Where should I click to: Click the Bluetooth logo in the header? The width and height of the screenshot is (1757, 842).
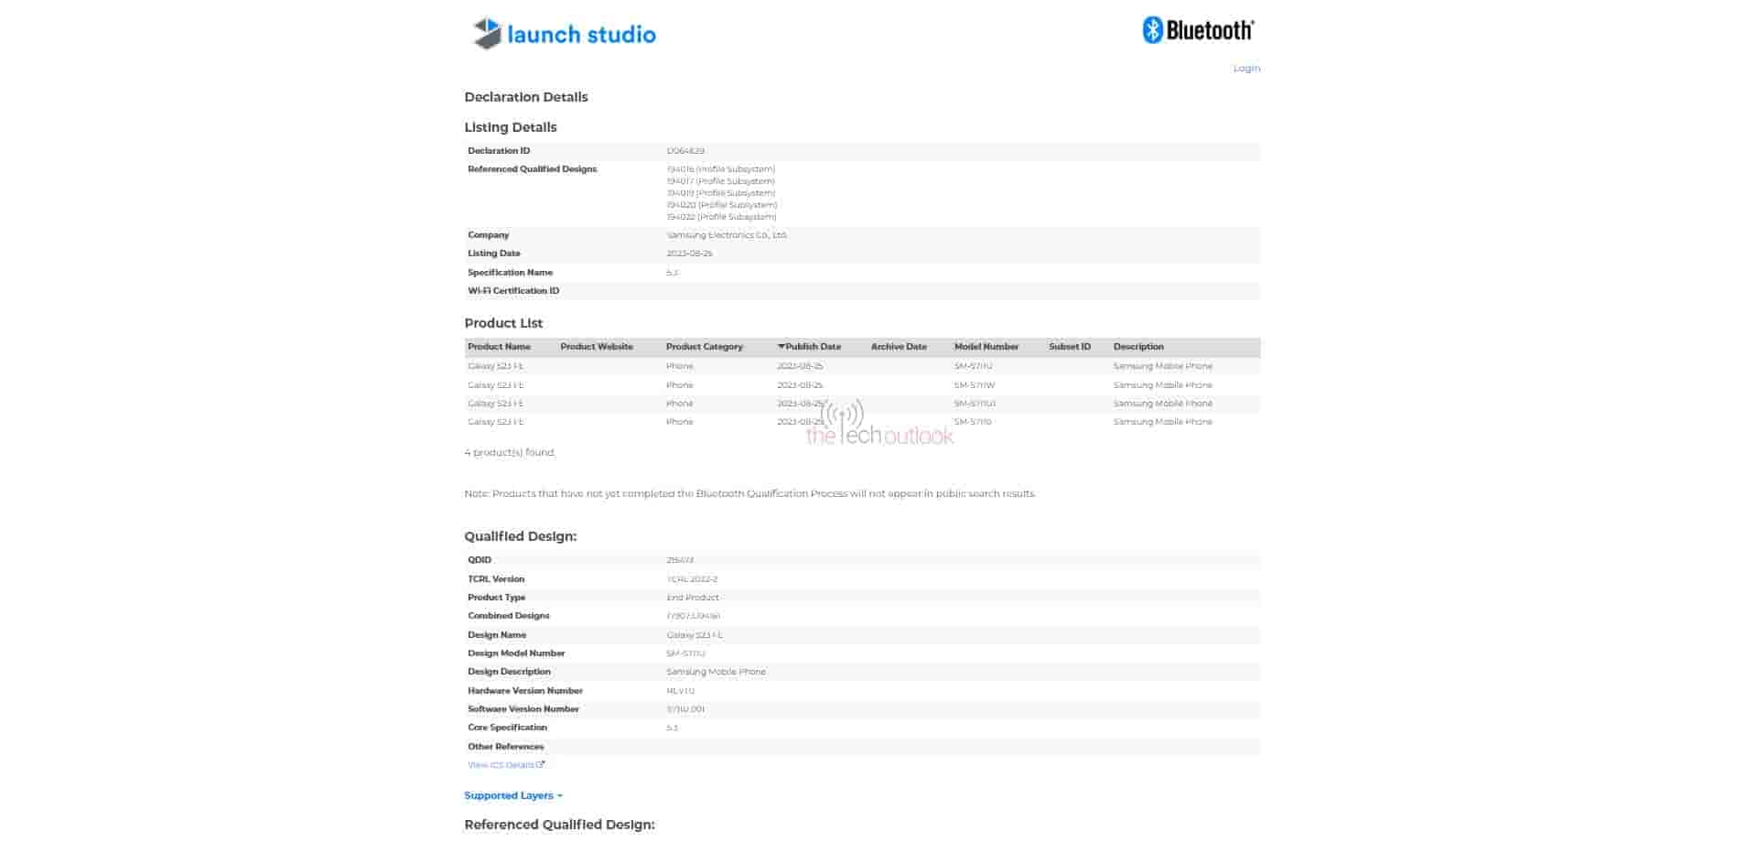(x=1198, y=30)
